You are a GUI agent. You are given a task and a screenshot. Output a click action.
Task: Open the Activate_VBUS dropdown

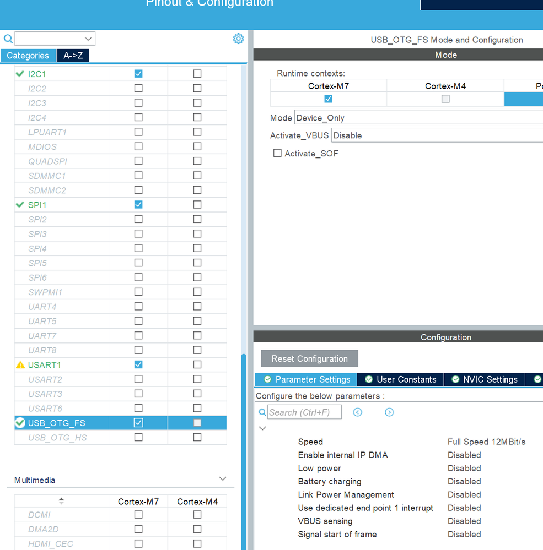coord(437,135)
